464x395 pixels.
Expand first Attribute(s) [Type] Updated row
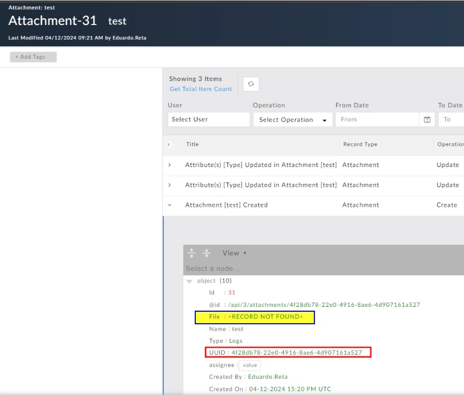point(170,165)
